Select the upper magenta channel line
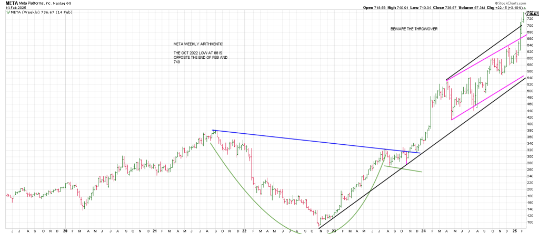 (x=484, y=60)
